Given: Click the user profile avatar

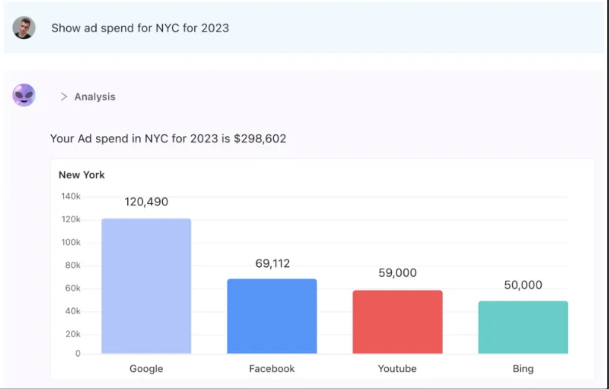Looking at the screenshot, I should pyautogui.click(x=24, y=28).
